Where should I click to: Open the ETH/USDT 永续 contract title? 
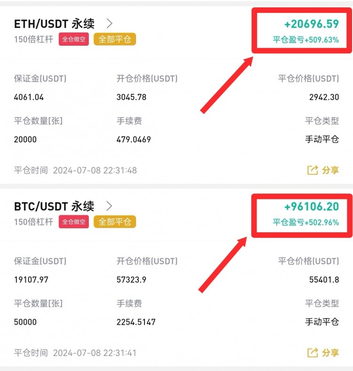54,24
